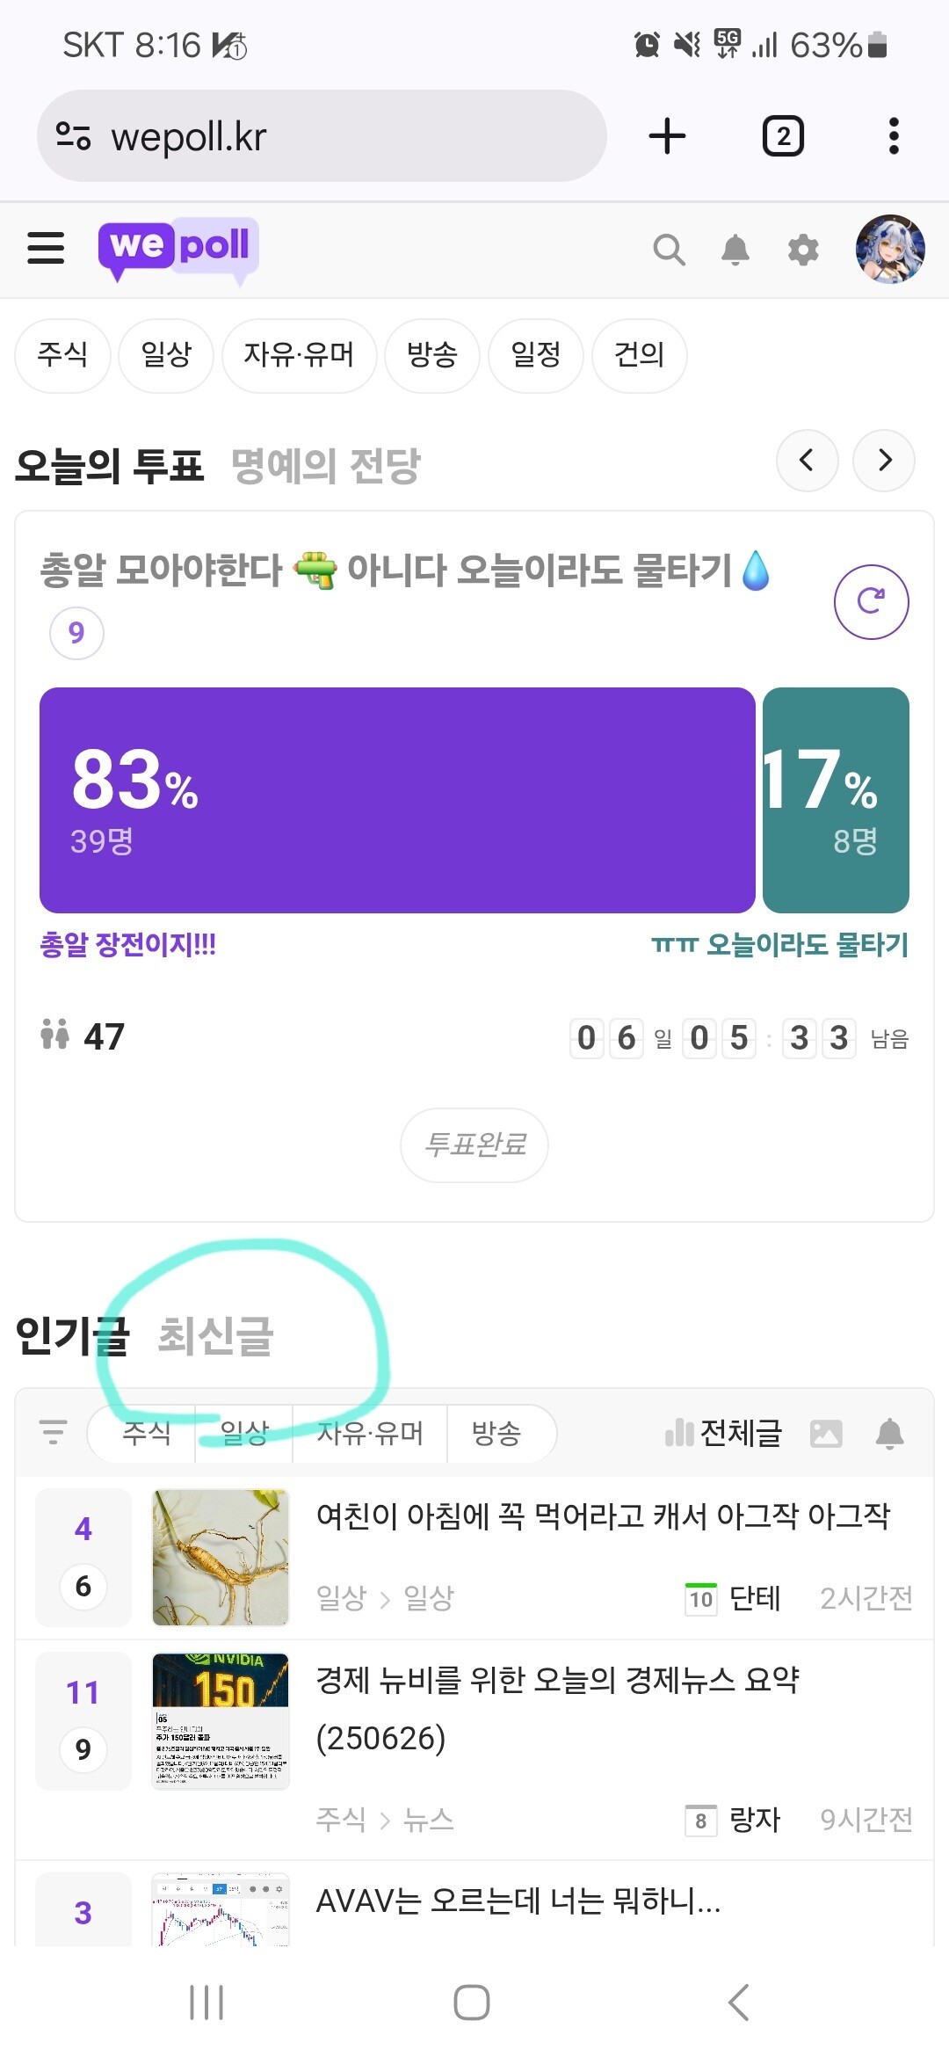Open new browser tab with plus

tap(667, 136)
